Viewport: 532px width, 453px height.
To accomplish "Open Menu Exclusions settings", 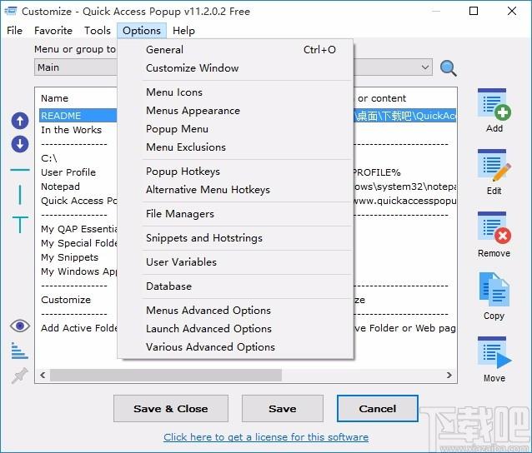I will click(x=235, y=147).
